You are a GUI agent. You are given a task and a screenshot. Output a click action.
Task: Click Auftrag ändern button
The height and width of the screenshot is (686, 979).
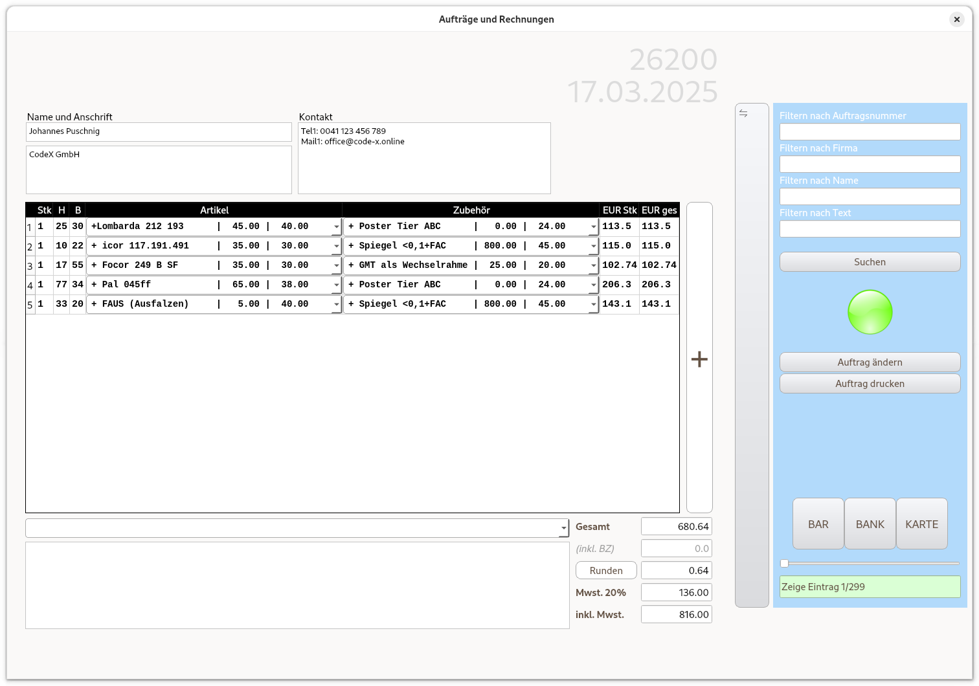(x=870, y=362)
